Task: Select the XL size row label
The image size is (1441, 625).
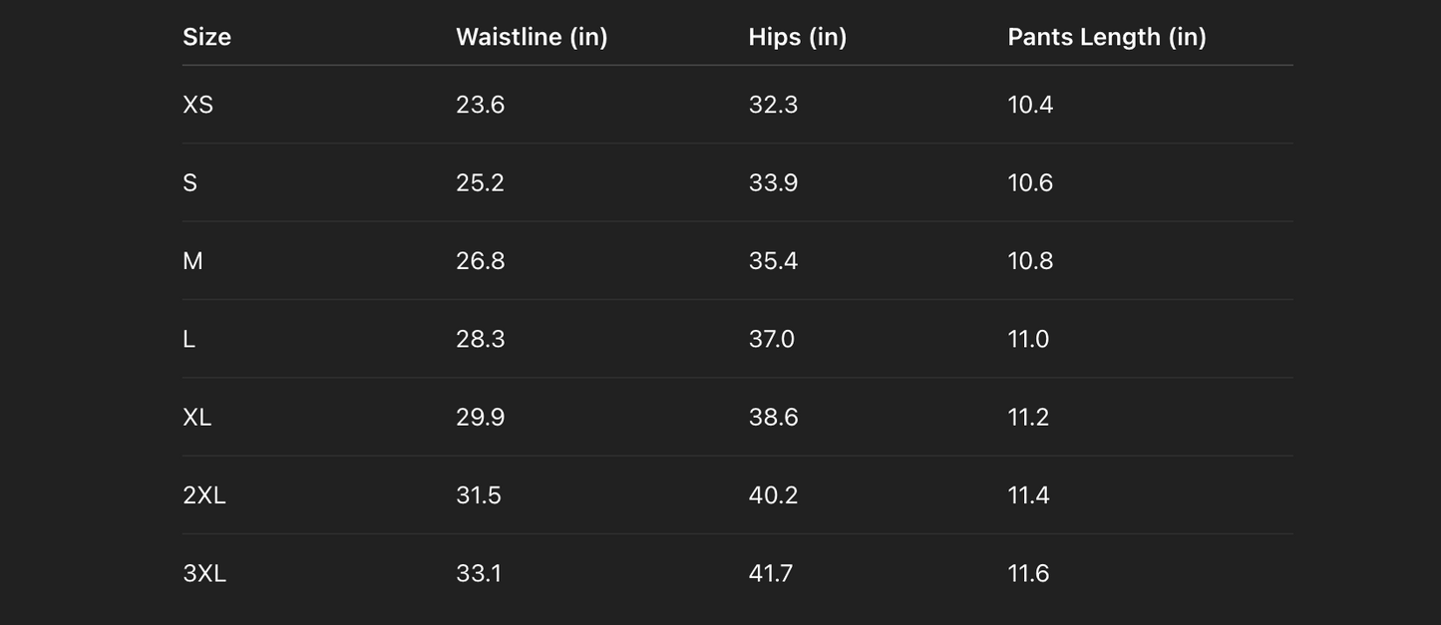Action: [x=196, y=417]
